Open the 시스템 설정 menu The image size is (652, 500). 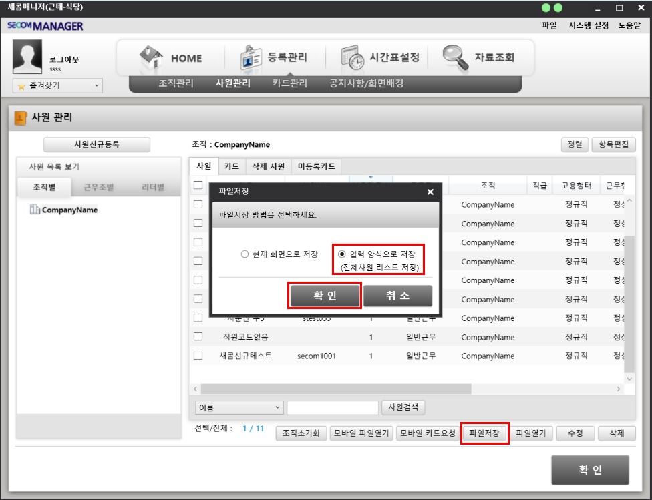pyautogui.click(x=588, y=25)
